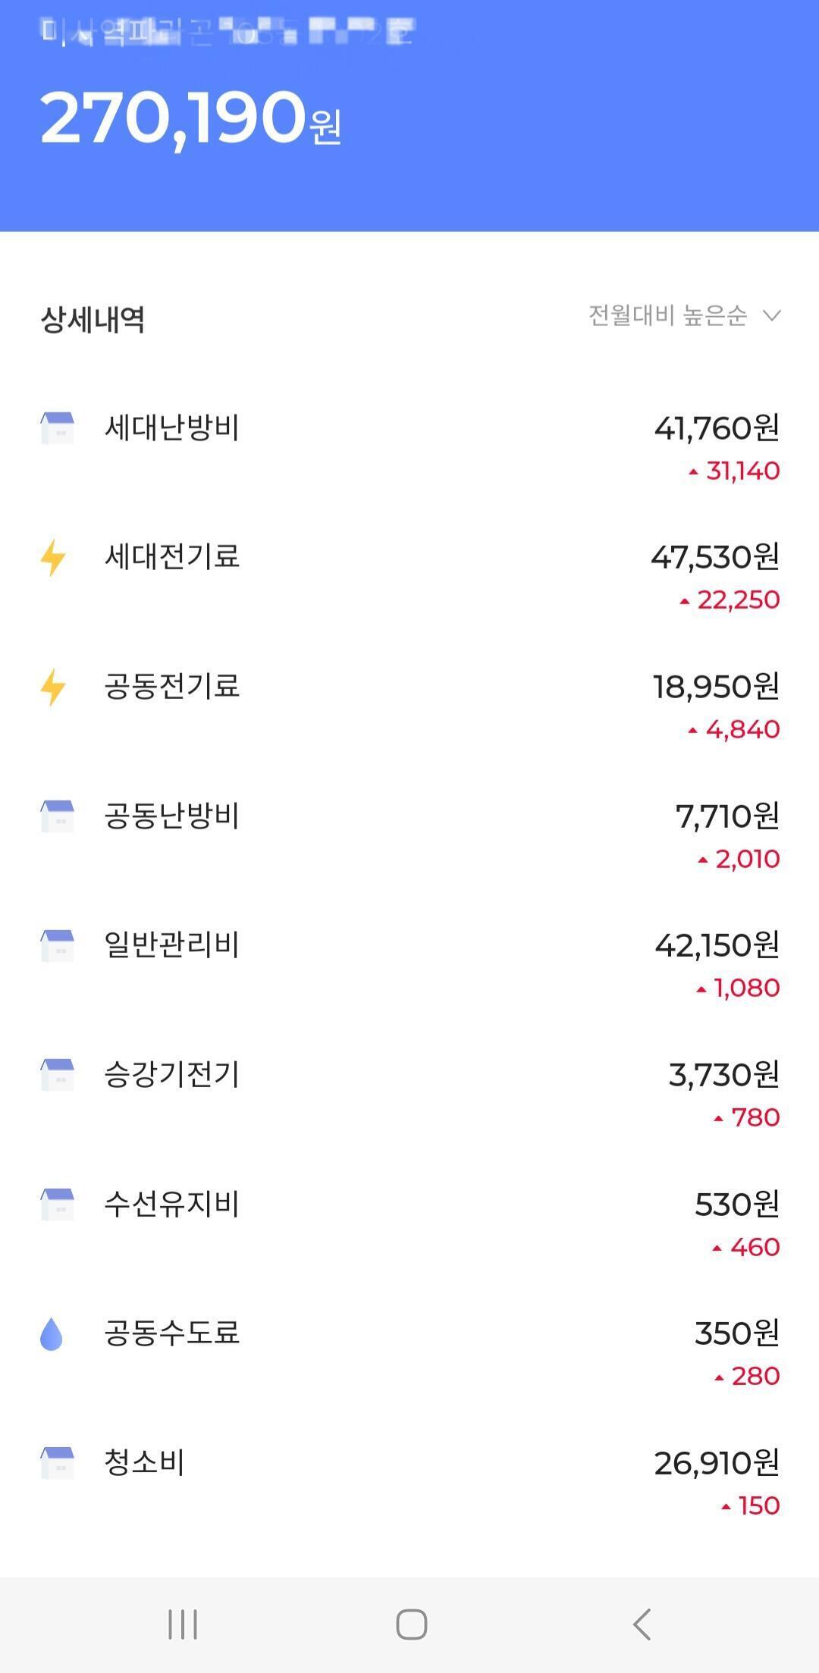819x1673 pixels.
Task: Tap the lightning icon beside 세대전기료
Action: click(x=53, y=557)
